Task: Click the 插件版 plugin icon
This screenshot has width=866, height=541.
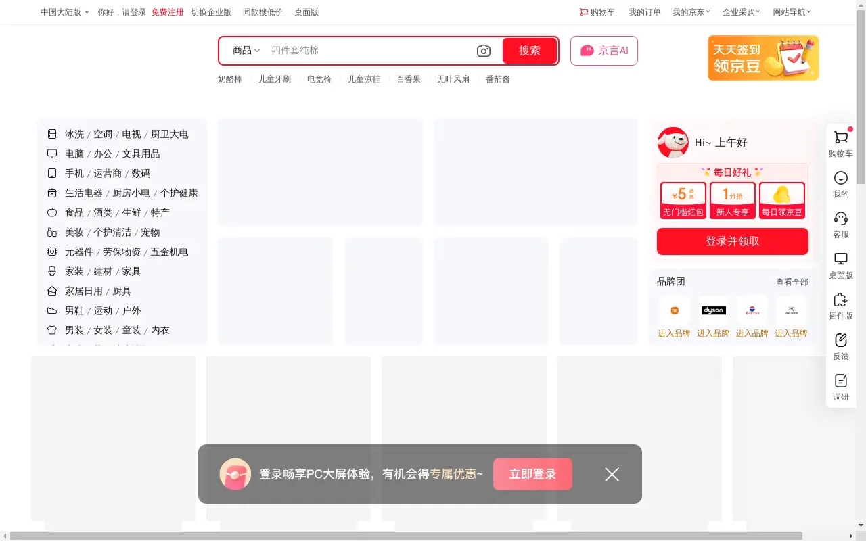Action: point(841,300)
